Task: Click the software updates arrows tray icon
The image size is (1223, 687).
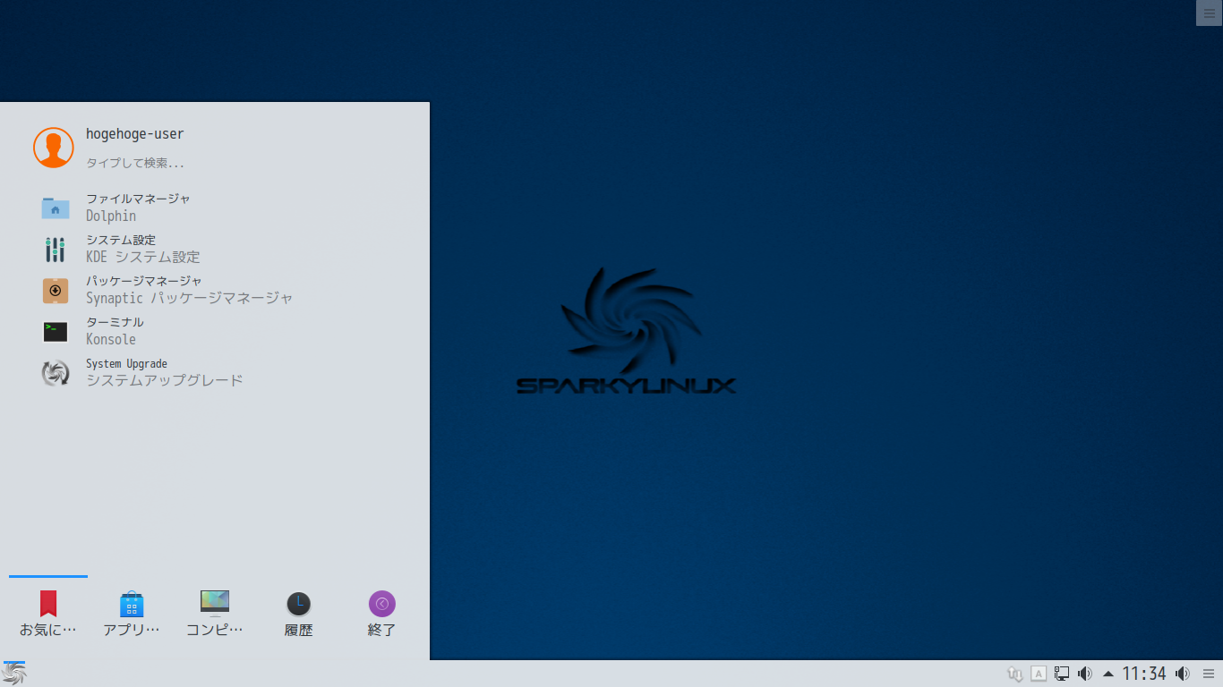Action: 1015,674
